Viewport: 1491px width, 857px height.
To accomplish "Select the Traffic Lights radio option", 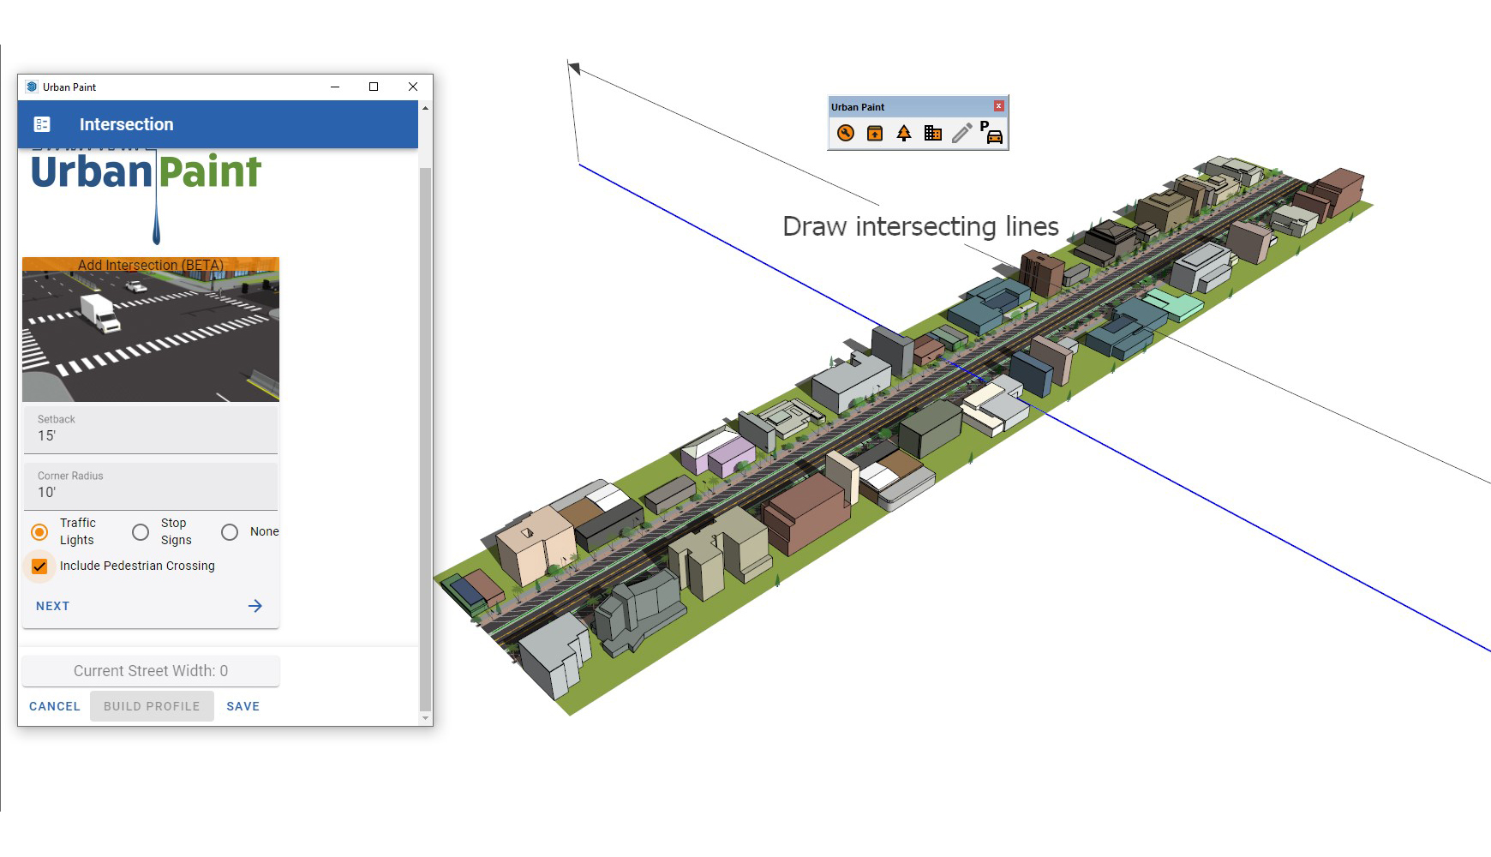I will pos(39,532).
